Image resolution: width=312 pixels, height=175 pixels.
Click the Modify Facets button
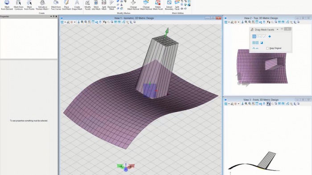87,5
